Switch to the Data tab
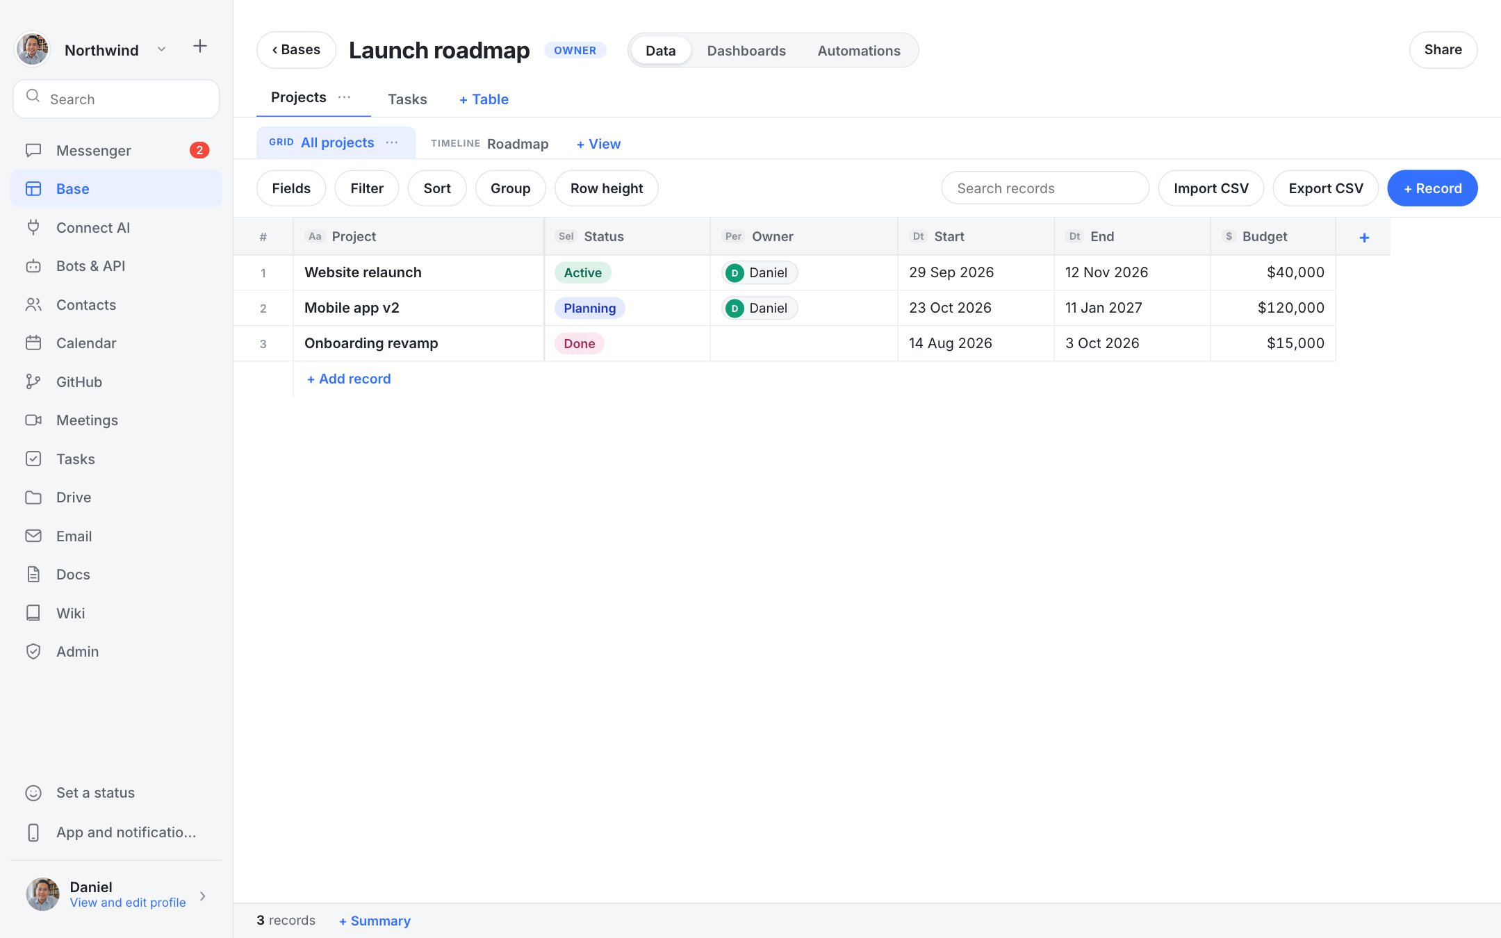This screenshot has width=1501, height=938. [x=660, y=51]
